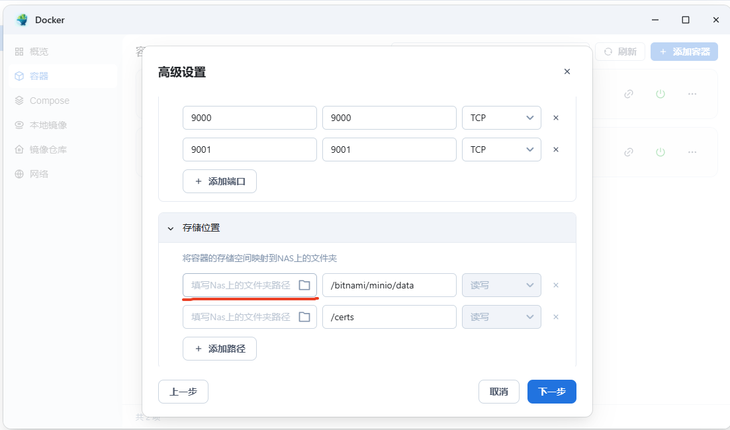This screenshot has width=730, height=430.
Task: Click folder browse icon for /certs path
Action: [x=304, y=317]
